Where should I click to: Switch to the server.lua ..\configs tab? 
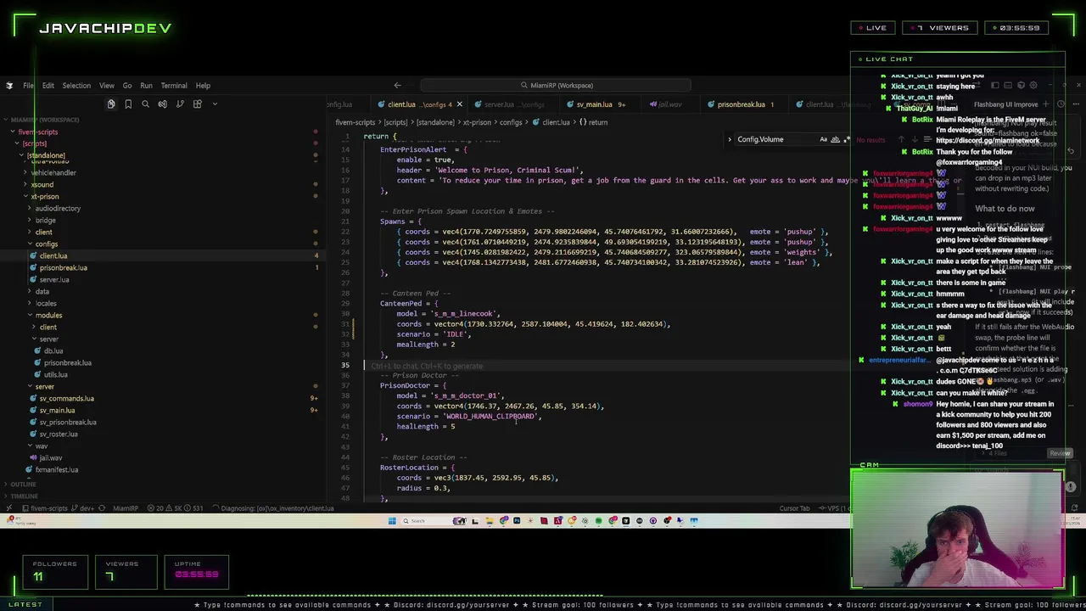[x=513, y=104]
